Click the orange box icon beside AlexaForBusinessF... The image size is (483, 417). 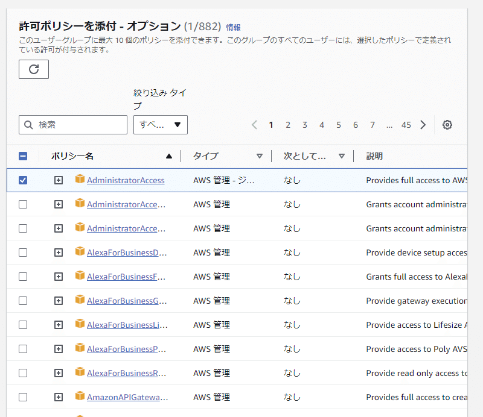(x=80, y=275)
